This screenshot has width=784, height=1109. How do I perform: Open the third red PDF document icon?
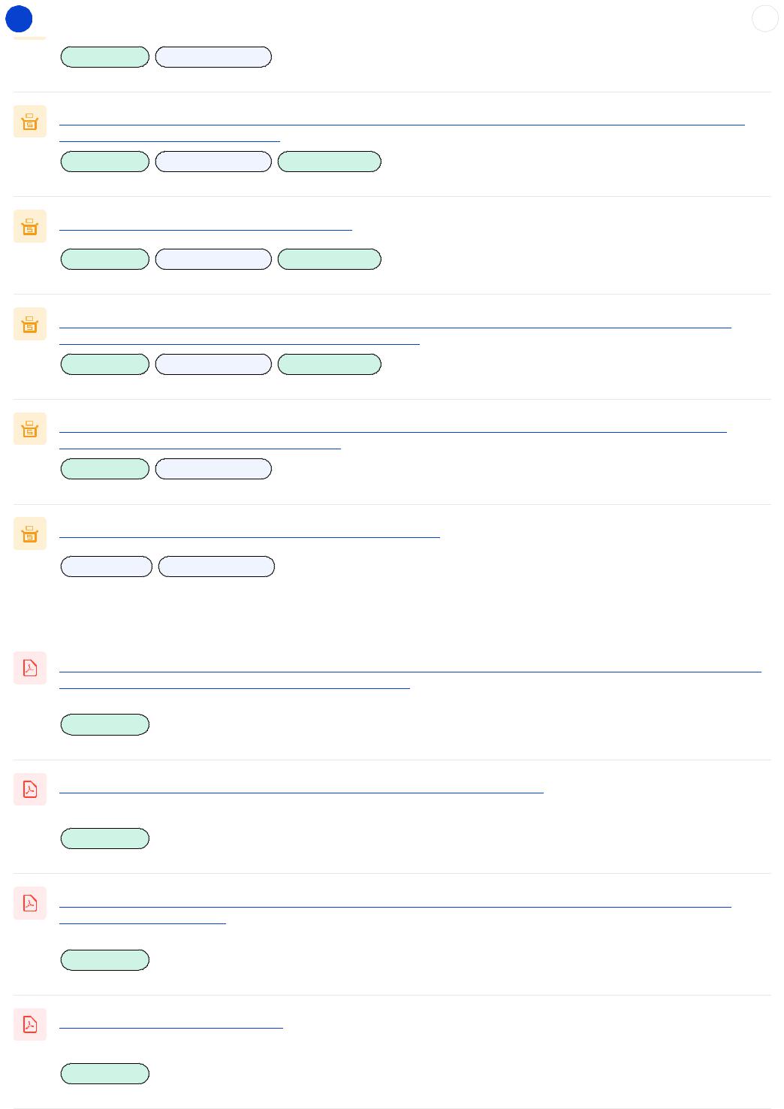[30, 903]
